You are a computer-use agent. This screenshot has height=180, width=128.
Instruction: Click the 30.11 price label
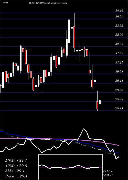click(x=119, y=81)
